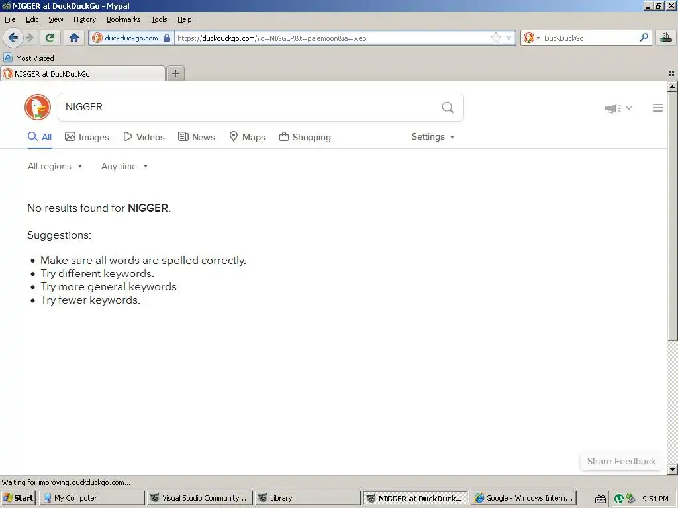
Task: Open the Tools menu
Action: [159, 19]
